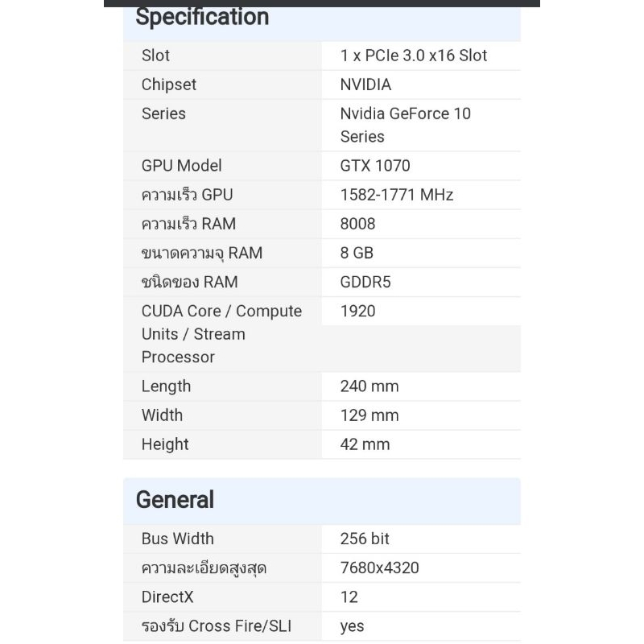
Task: Select the GDDR5 RAM type value
Action: 365,282
